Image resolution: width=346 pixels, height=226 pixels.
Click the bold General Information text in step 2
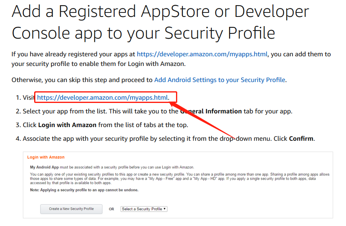[x=213, y=111]
